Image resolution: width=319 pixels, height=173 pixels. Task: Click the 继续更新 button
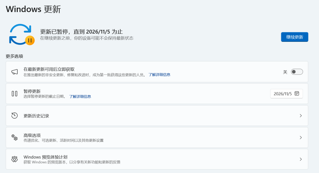pyautogui.click(x=294, y=37)
